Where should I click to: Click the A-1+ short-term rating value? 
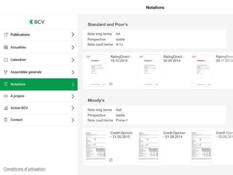point(119,44)
